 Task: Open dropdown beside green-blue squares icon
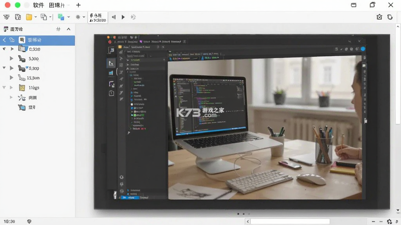coord(69,17)
